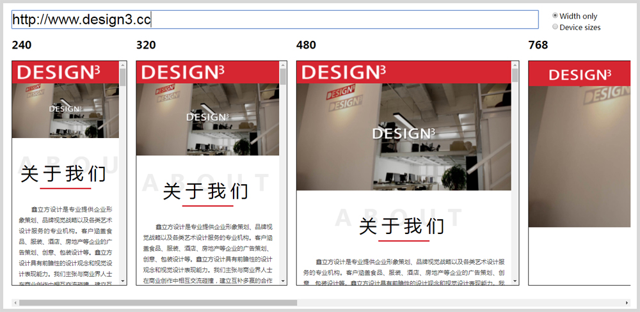640x312 pixels.
Task: Click the description paragraph in the 240 preview
Action: (65, 246)
